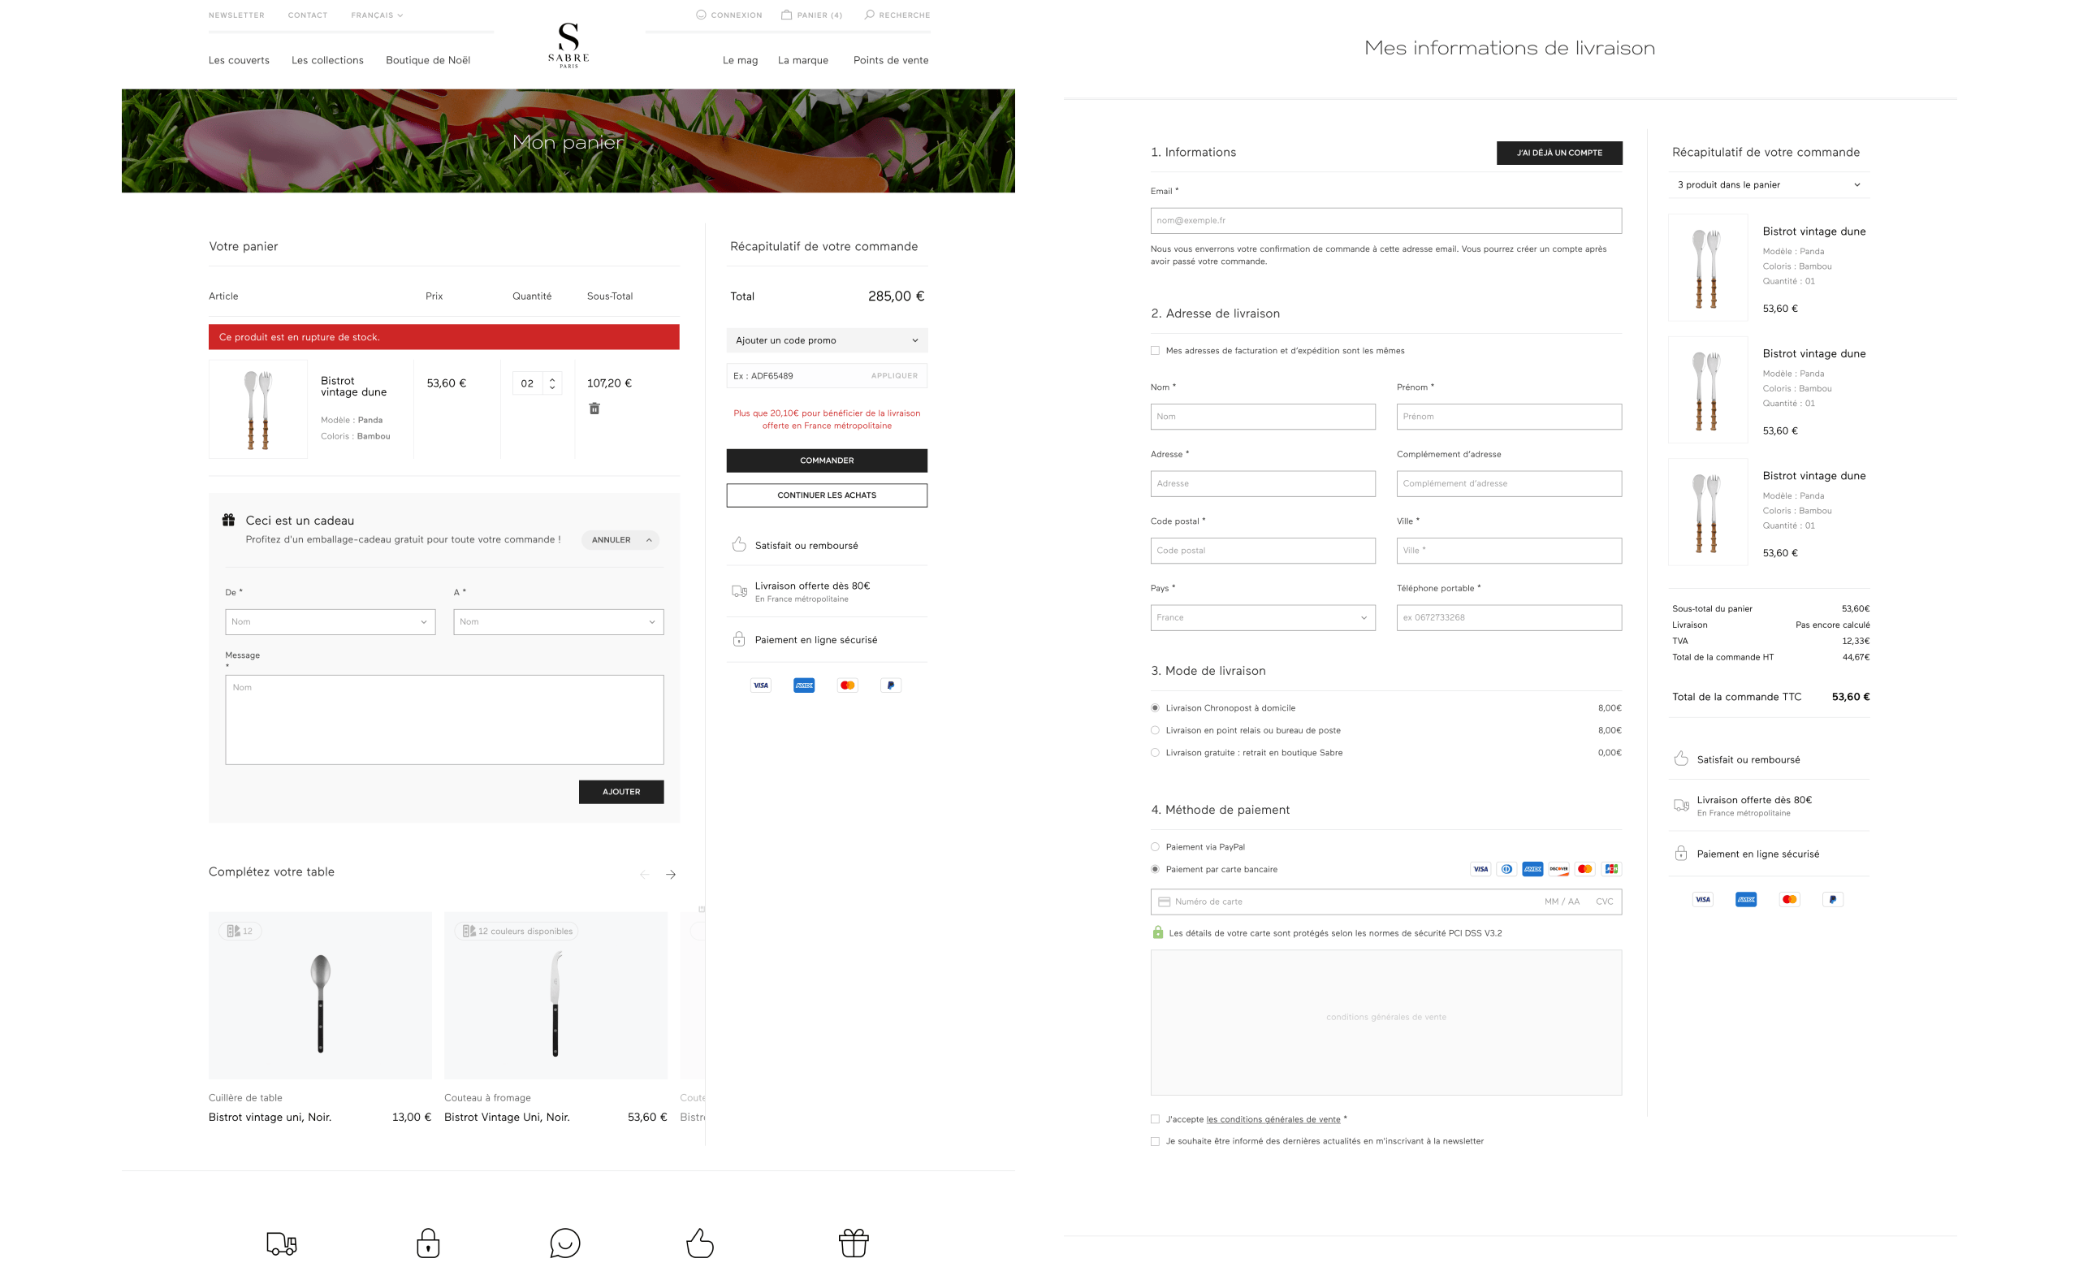Select Livraison en point relais option
Image resolution: width=2079 pixels, height=1267 pixels.
point(1155,730)
